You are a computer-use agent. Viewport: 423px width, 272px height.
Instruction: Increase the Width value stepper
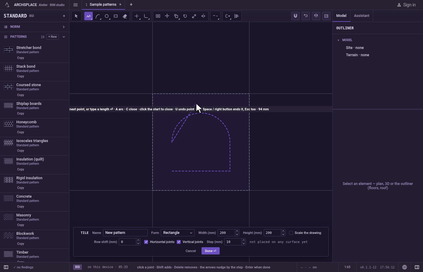pos(237,231)
